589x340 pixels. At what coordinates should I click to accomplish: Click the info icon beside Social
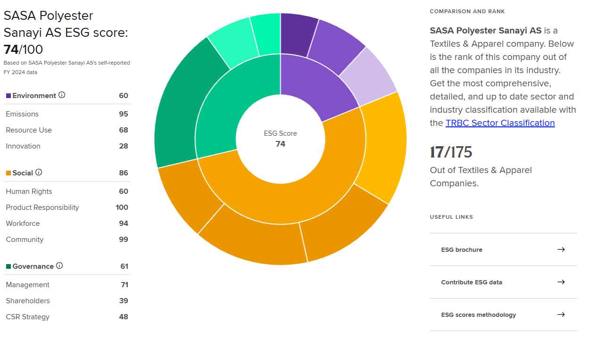[39, 173]
